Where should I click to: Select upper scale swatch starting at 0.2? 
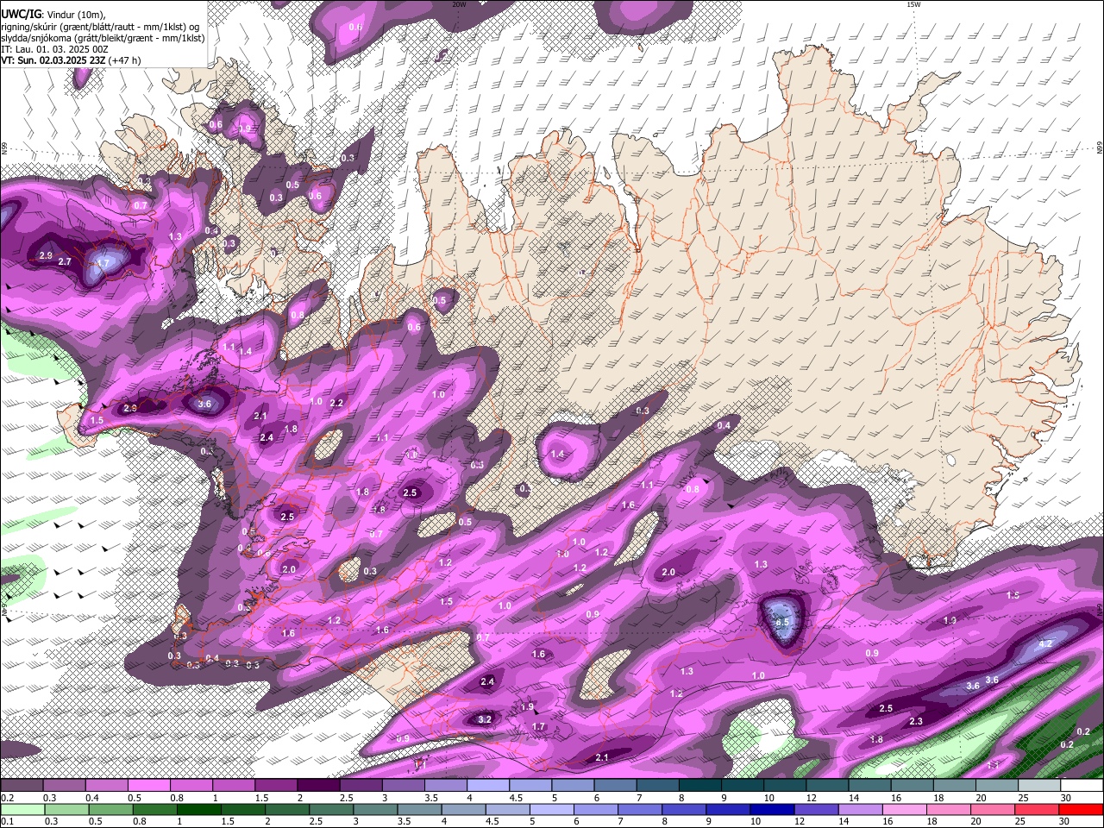[22, 786]
